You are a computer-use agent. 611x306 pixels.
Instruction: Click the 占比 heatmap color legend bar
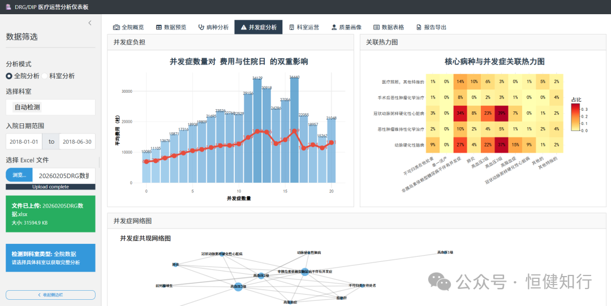(576, 117)
